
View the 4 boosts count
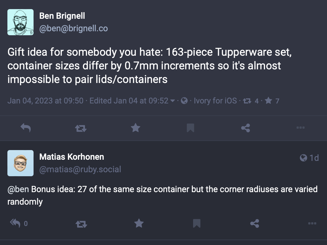(251, 101)
